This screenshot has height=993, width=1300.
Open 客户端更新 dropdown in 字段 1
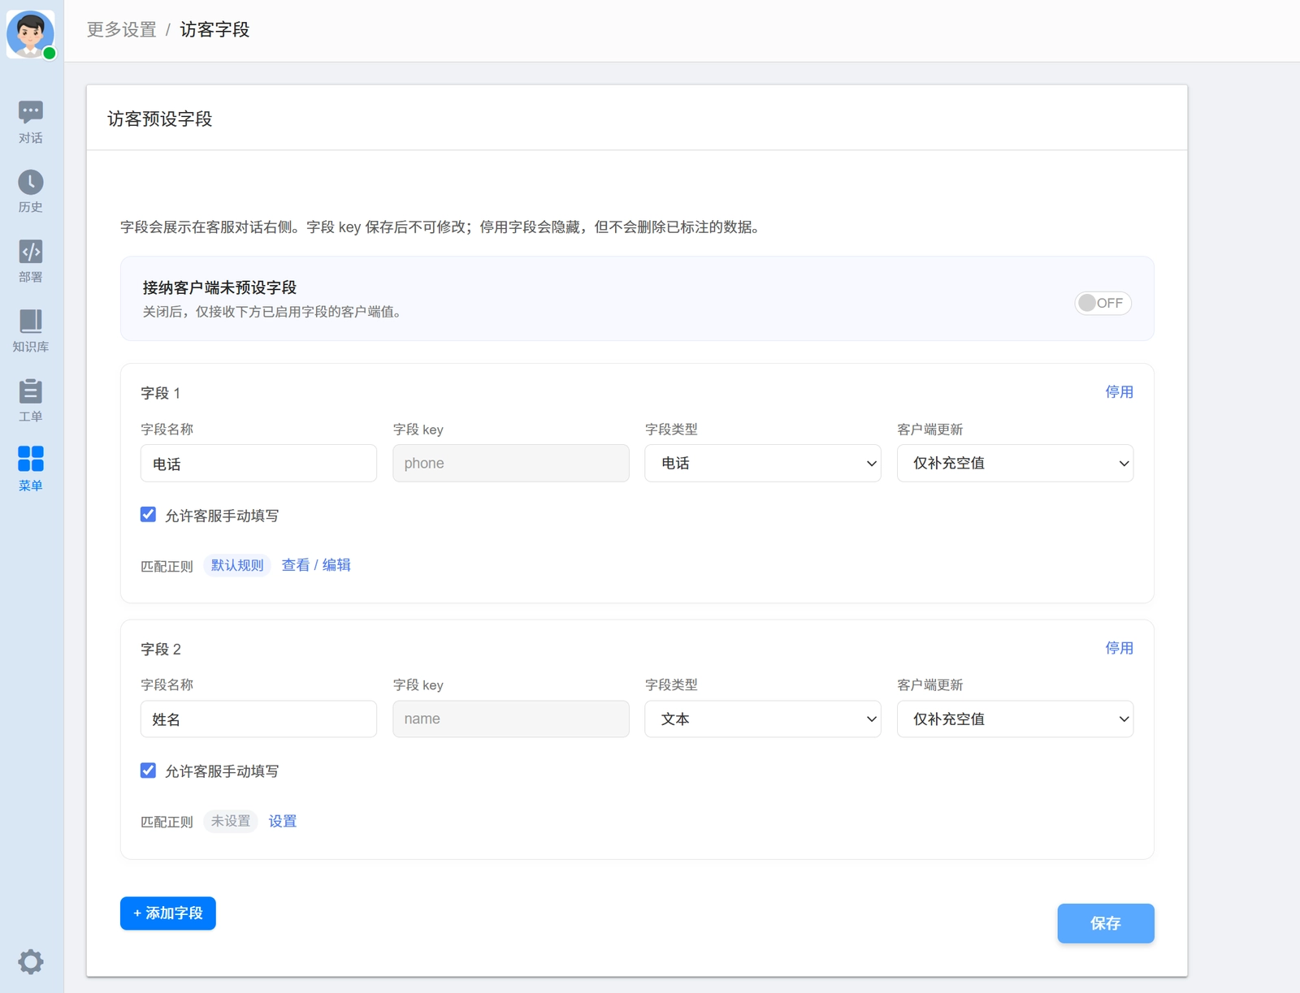(1015, 463)
